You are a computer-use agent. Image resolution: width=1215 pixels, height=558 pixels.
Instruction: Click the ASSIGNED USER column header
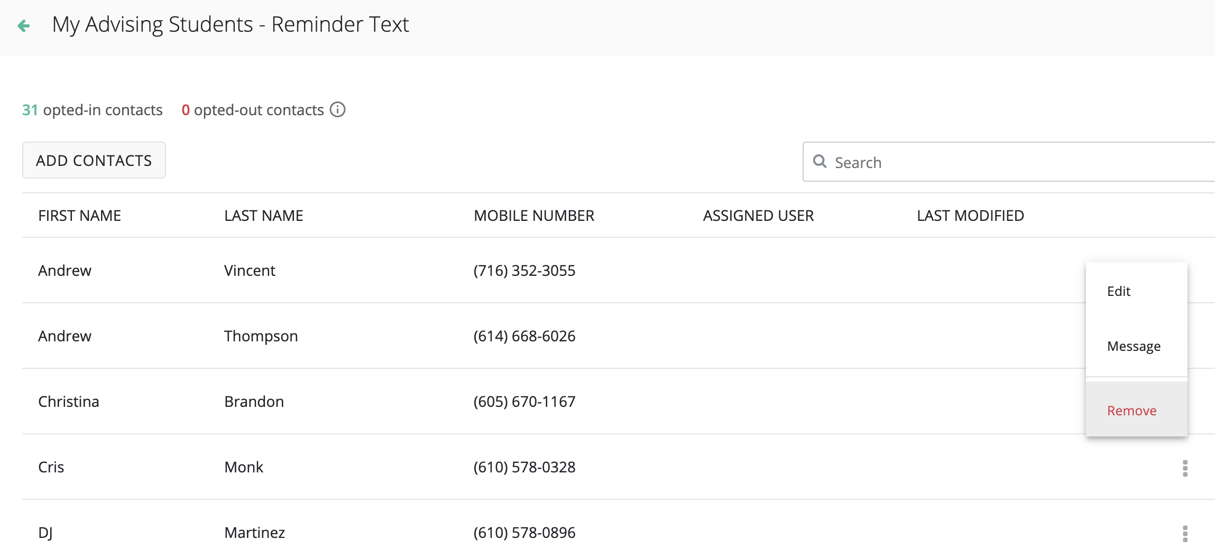click(758, 216)
